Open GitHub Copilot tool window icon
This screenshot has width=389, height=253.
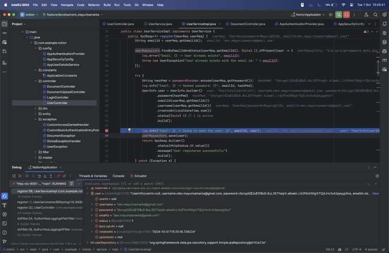pyautogui.click(x=384, y=51)
